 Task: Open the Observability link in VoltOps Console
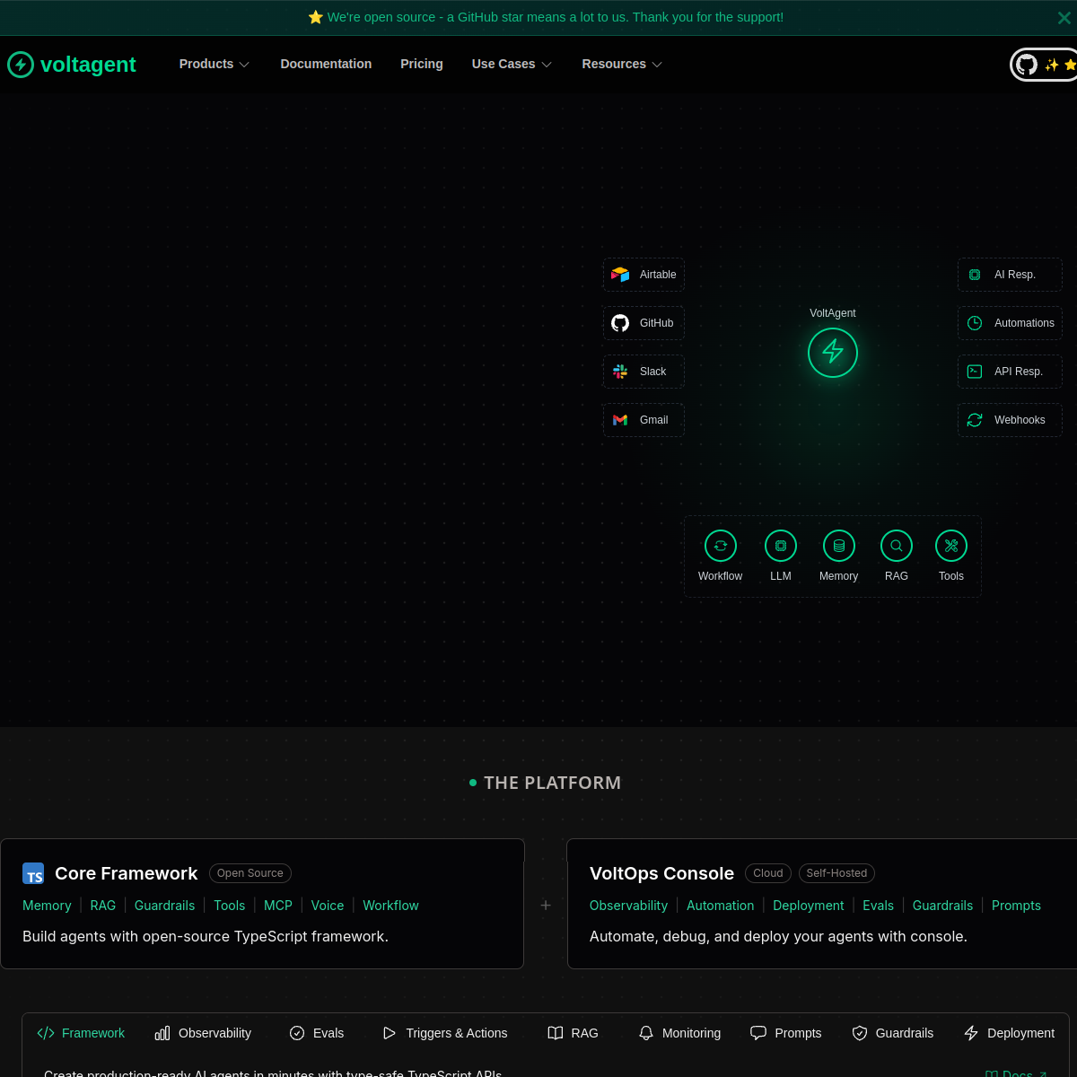[628, 906]
